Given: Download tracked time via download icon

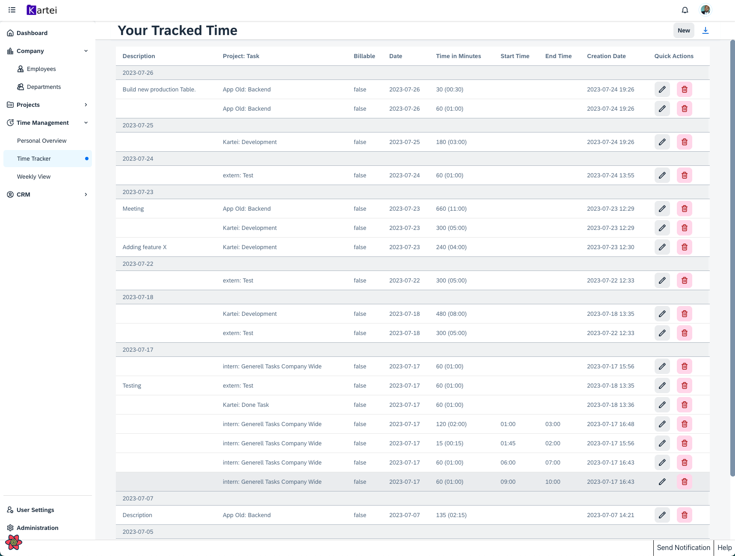Looking at the screenshot, I should [x=705, y=30].
